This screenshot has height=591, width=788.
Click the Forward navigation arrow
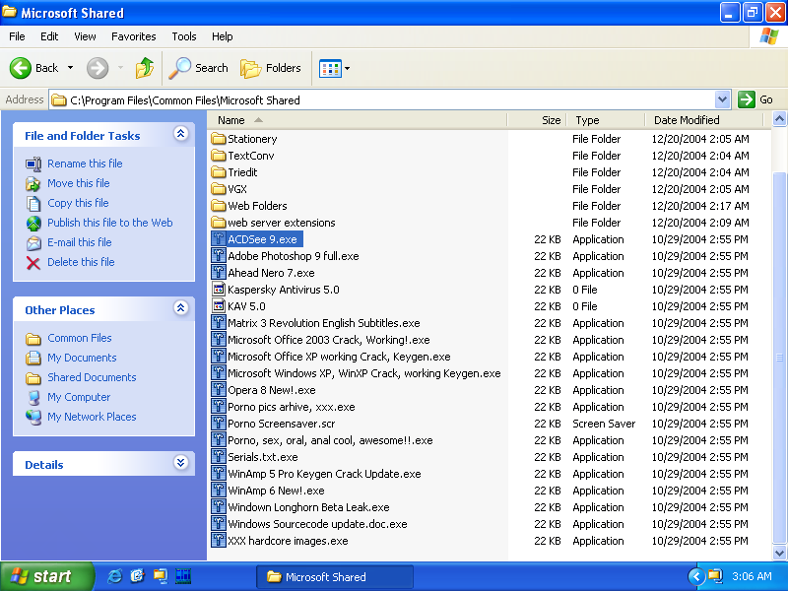point(98,68)
